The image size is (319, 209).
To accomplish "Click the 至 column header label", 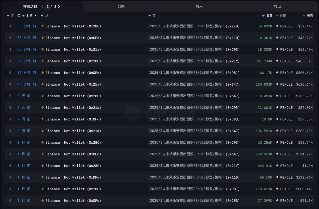I will coord(154,16).
